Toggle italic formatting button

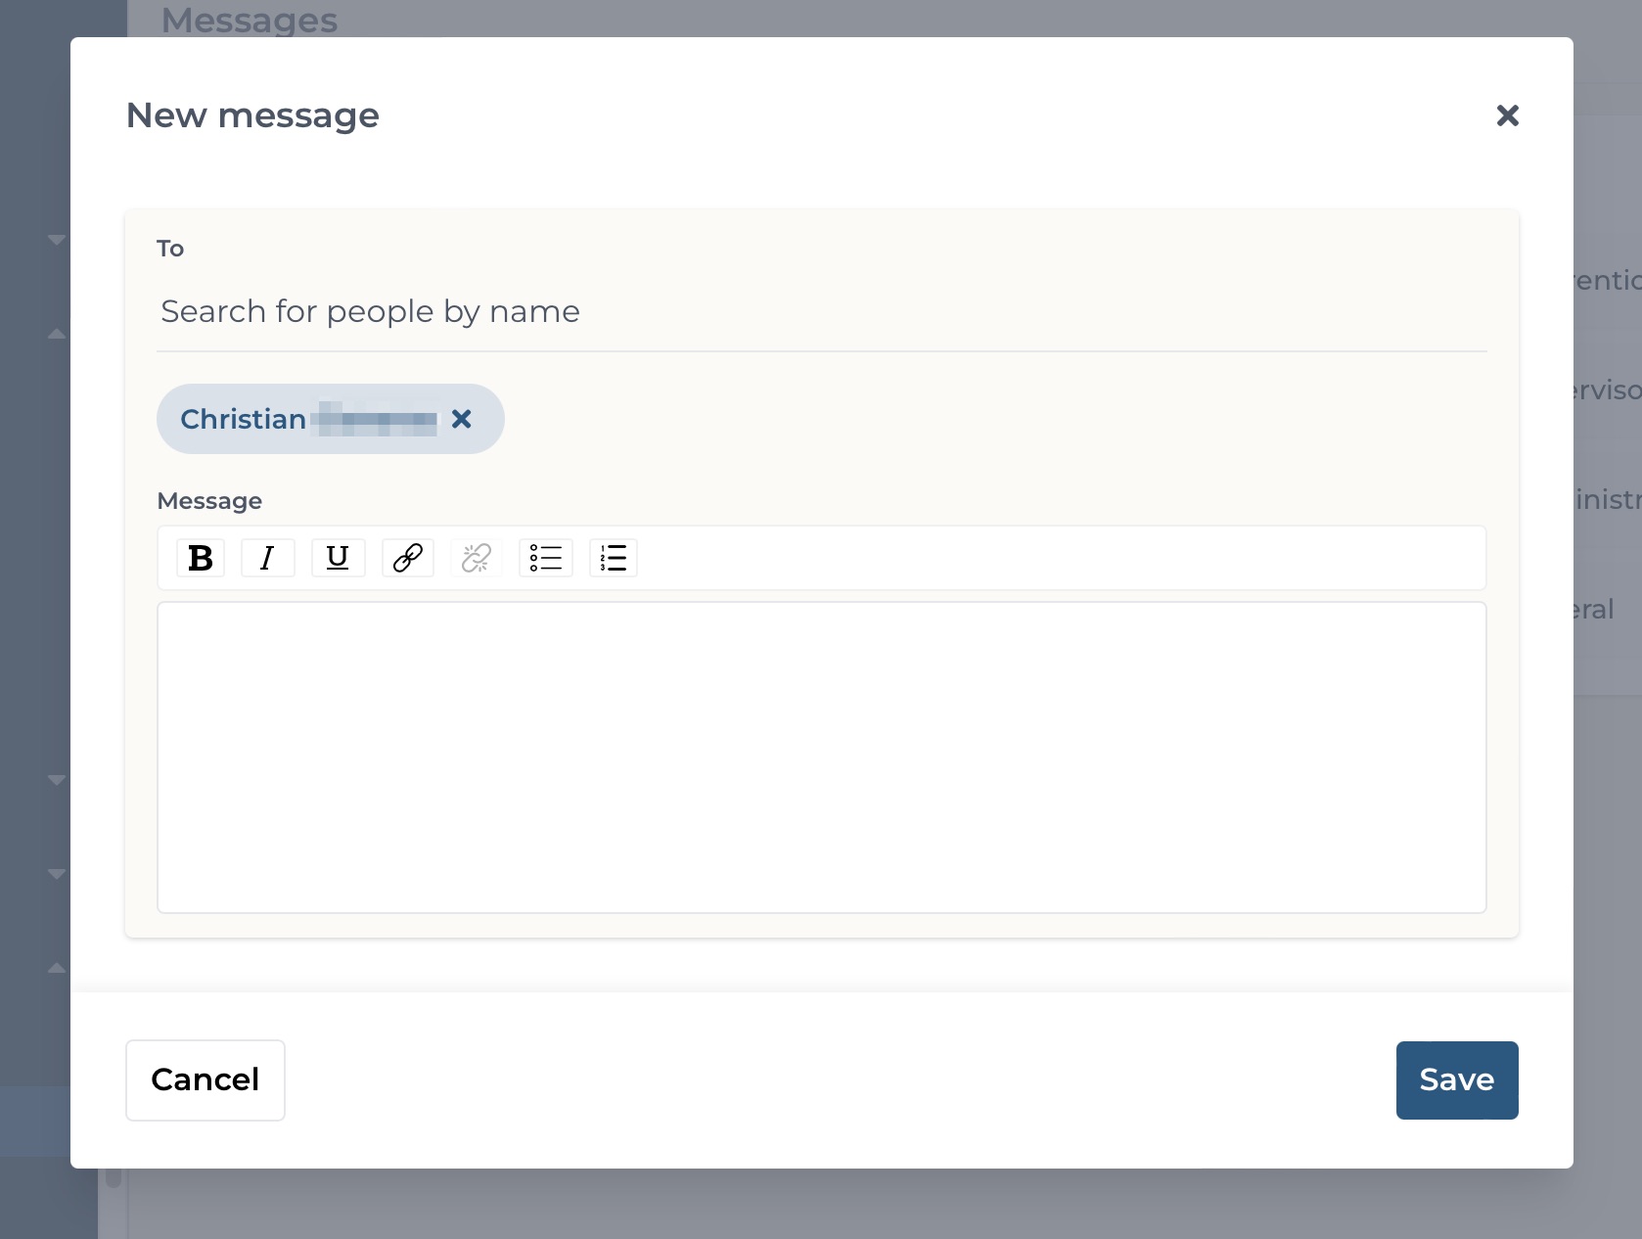coord(267,558)
